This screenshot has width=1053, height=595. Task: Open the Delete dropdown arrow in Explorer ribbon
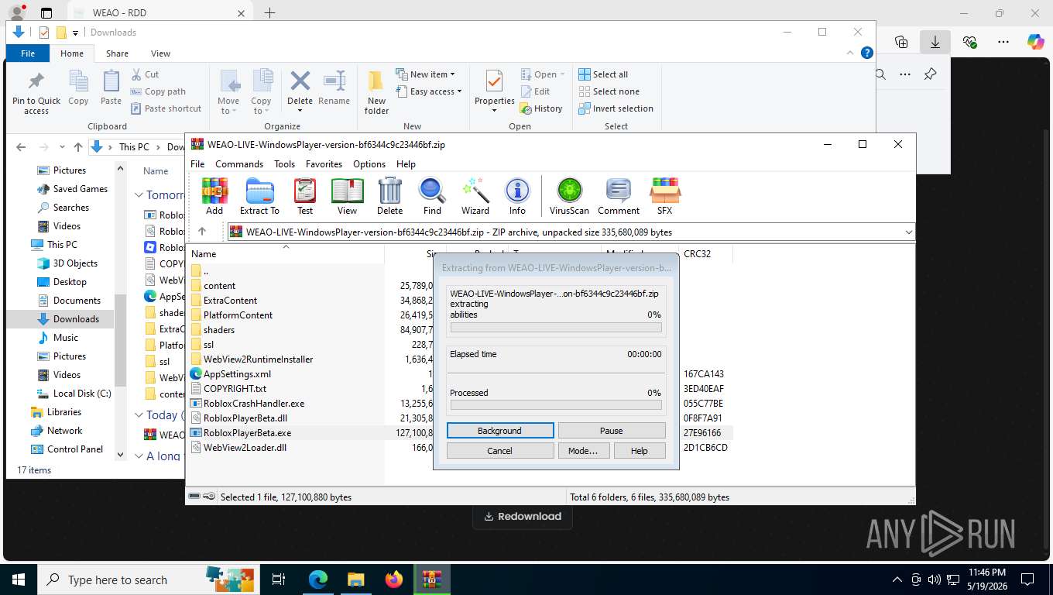click(300, 111)
